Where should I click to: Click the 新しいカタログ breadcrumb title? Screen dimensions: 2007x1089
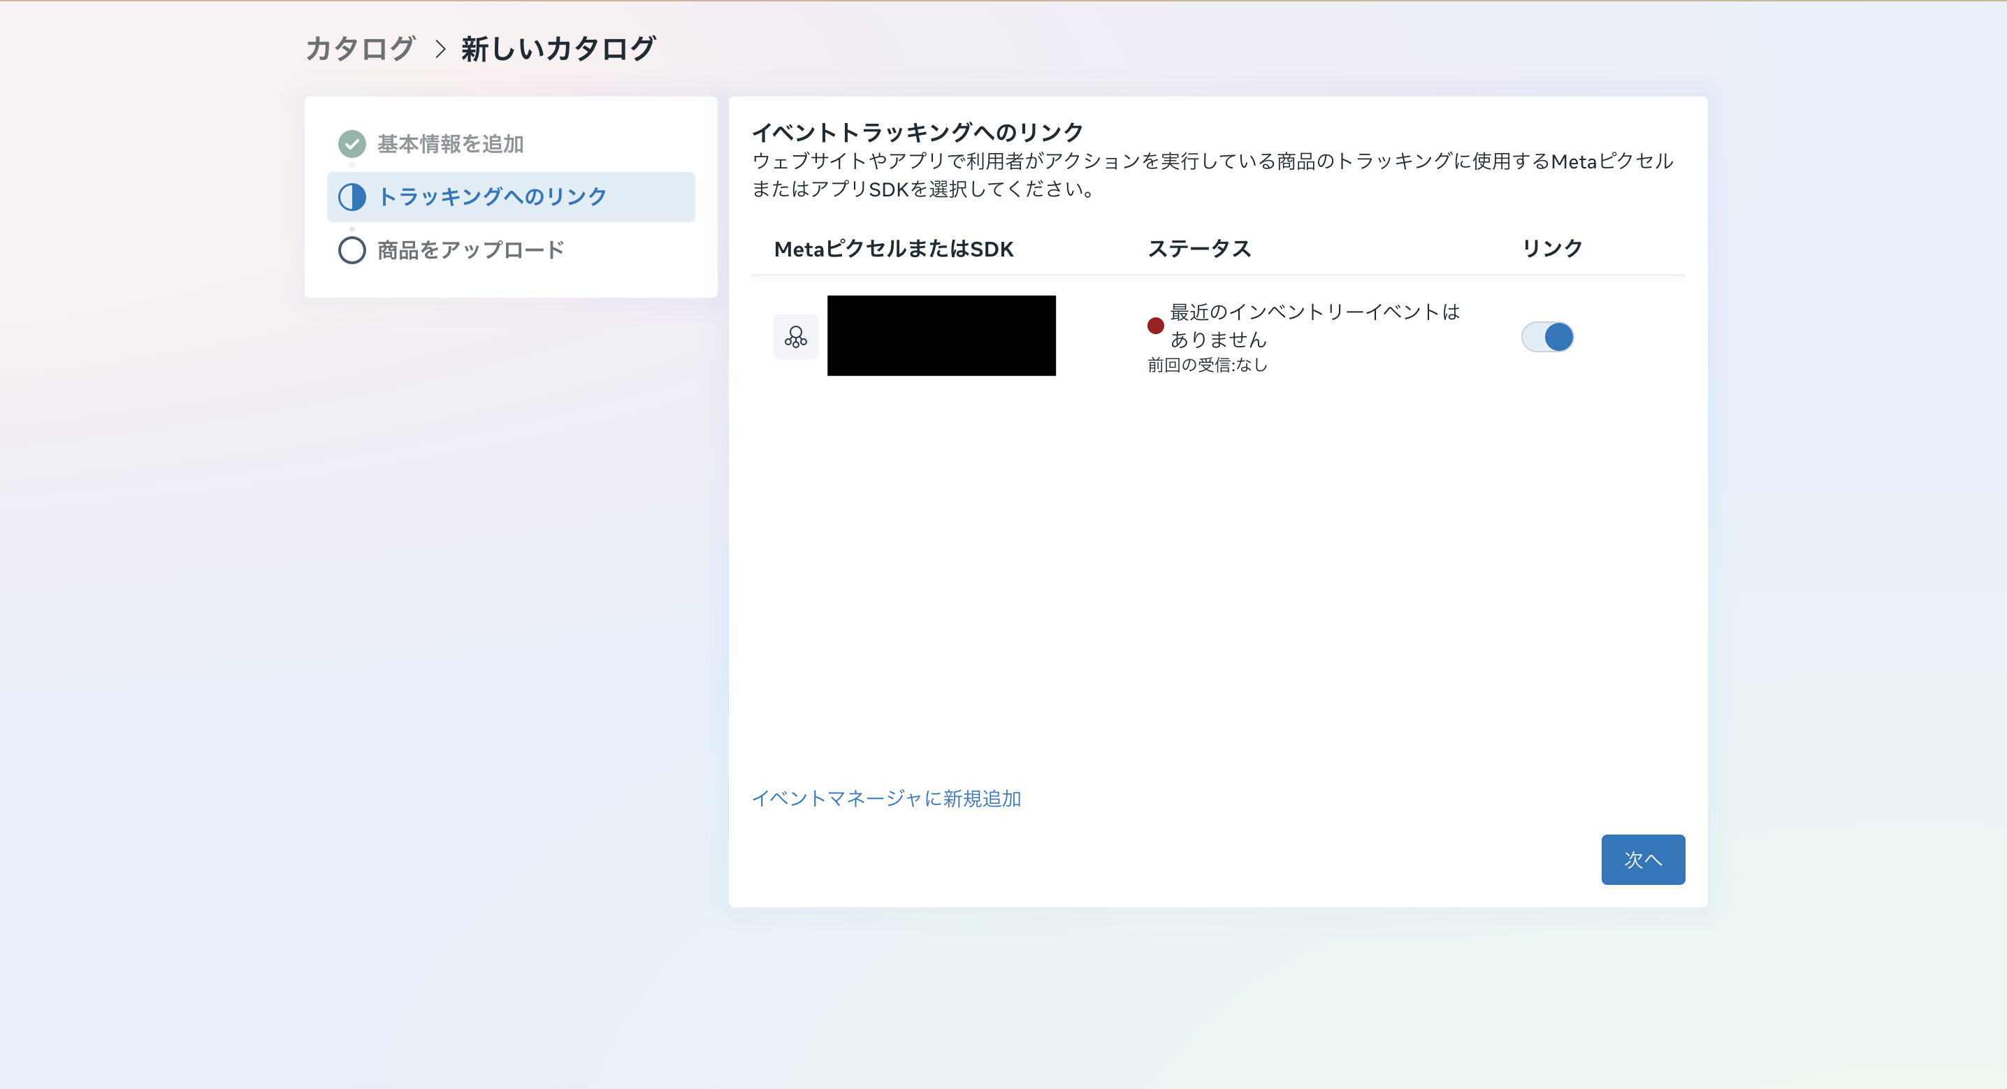(558, 49)
